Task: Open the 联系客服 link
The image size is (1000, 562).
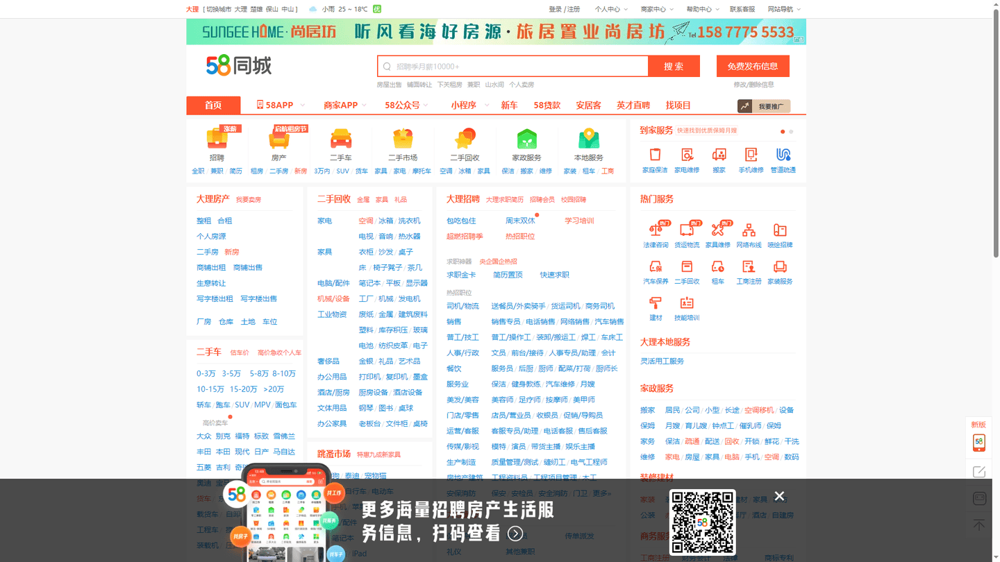Action: [742, 9]
